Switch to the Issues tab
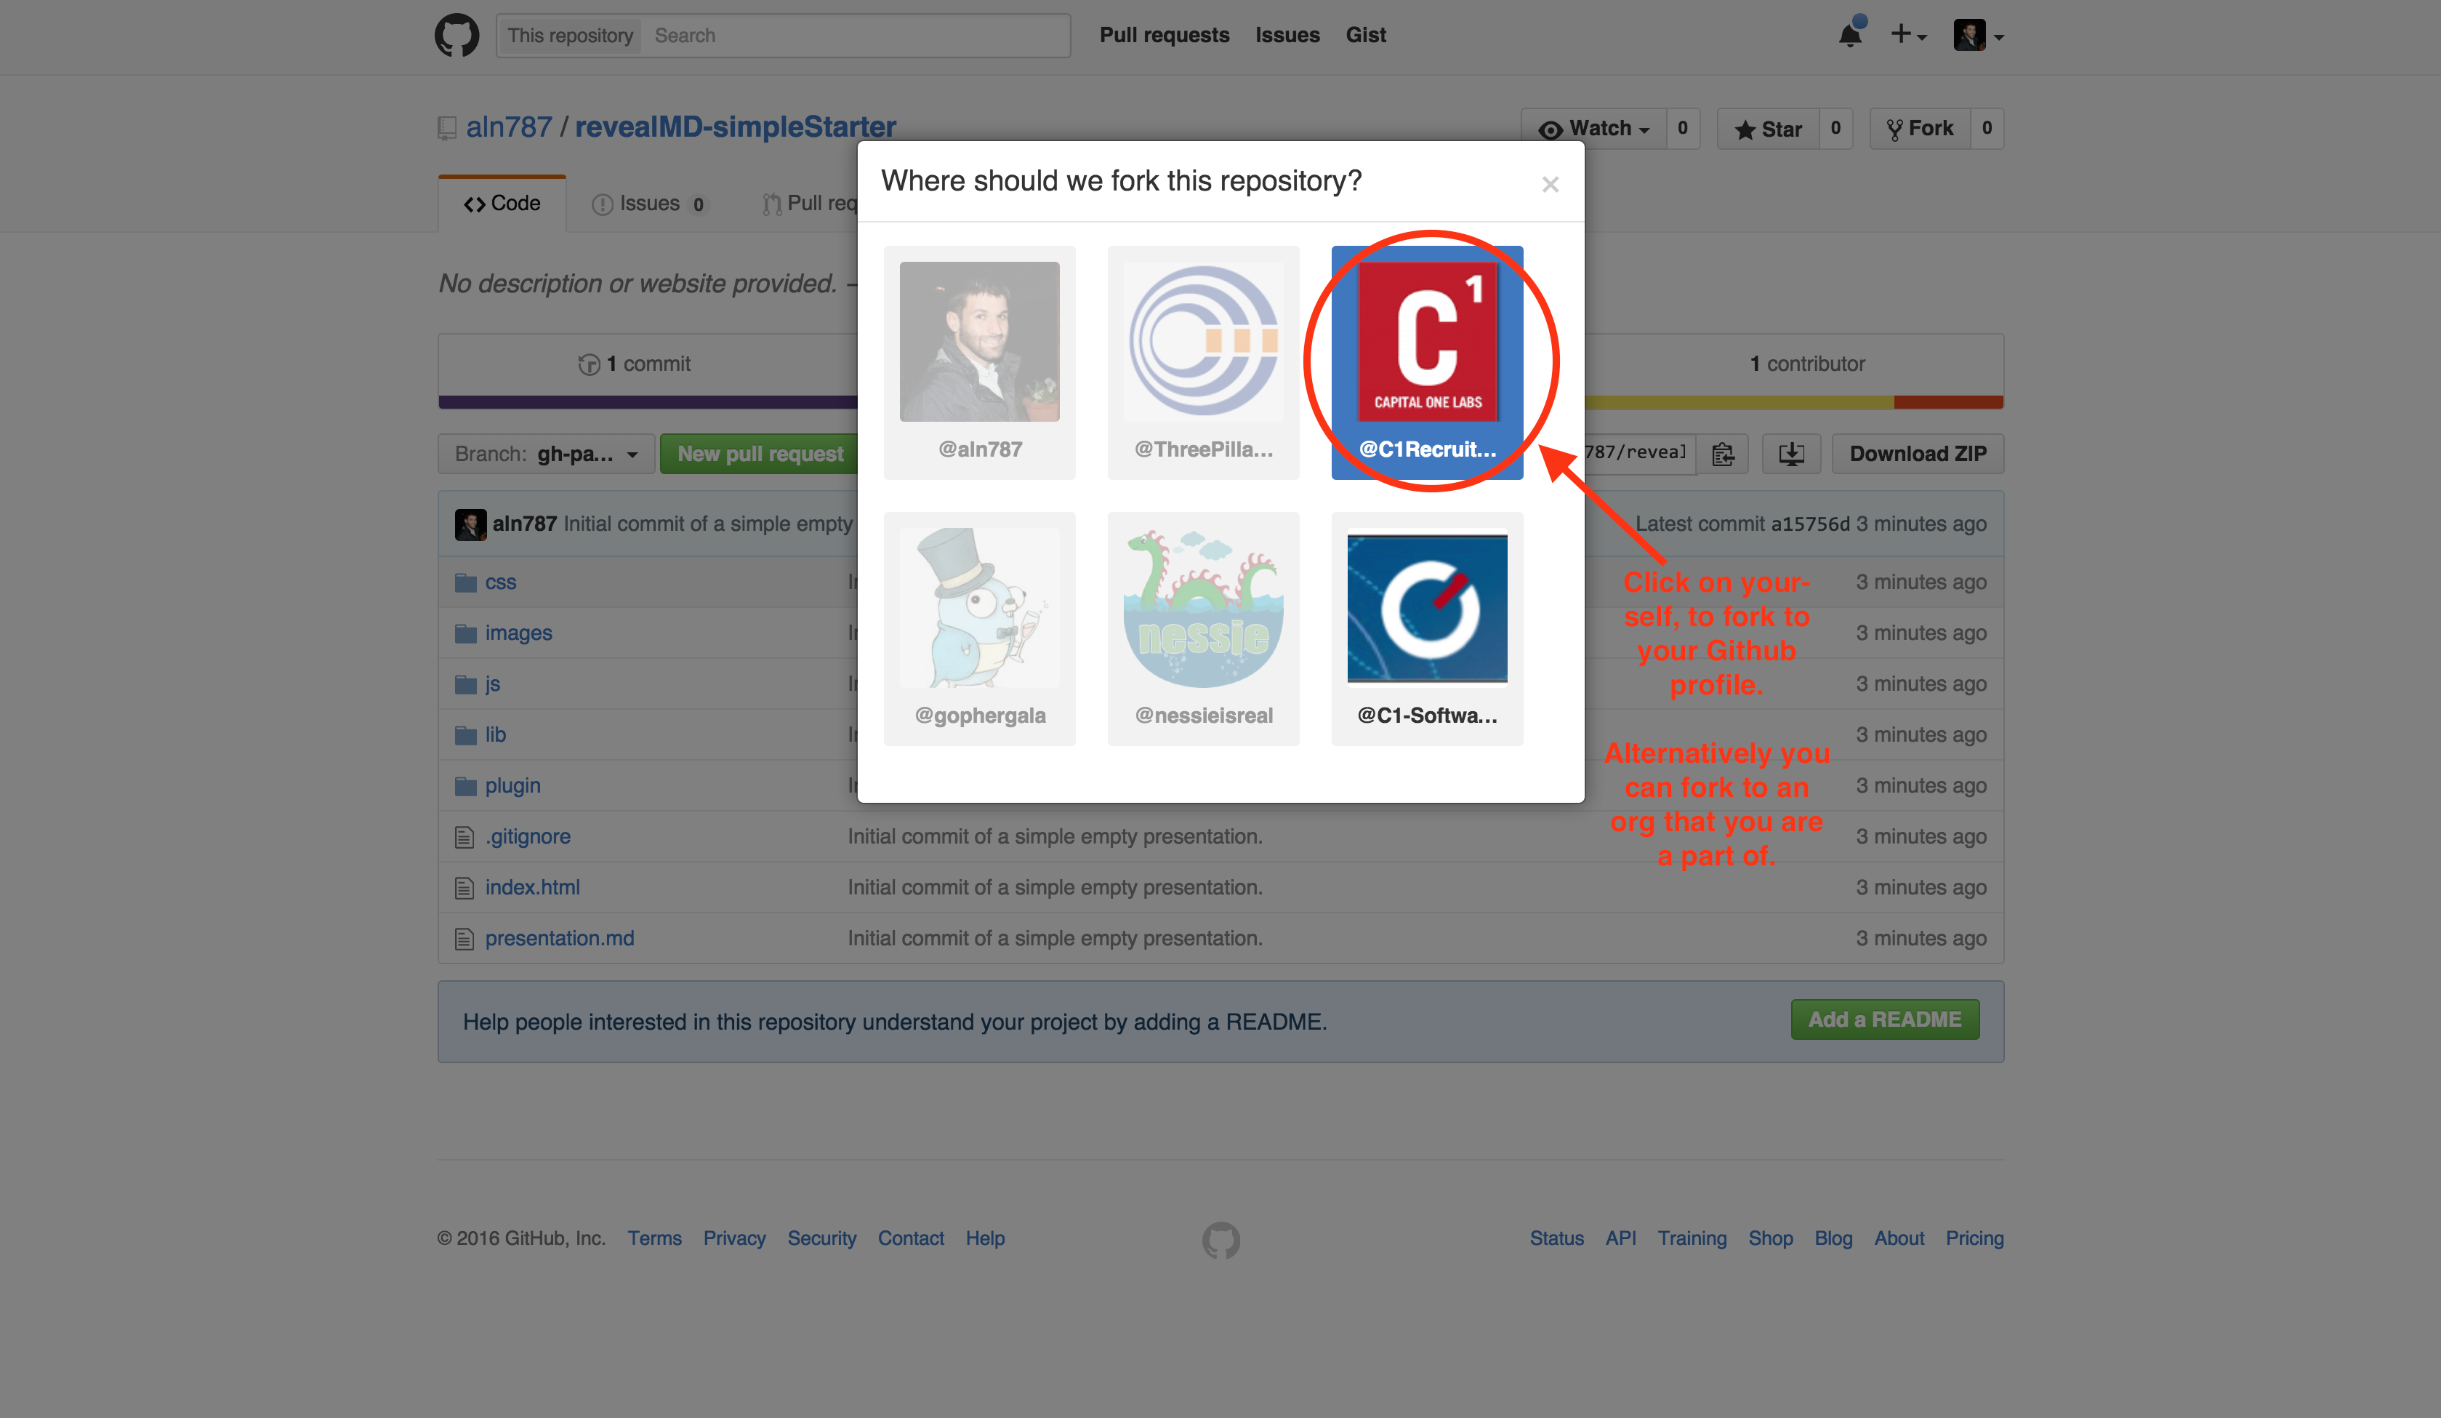Image resolution: width=2441 pixels, height=1418 pixels. click(649, 204)
